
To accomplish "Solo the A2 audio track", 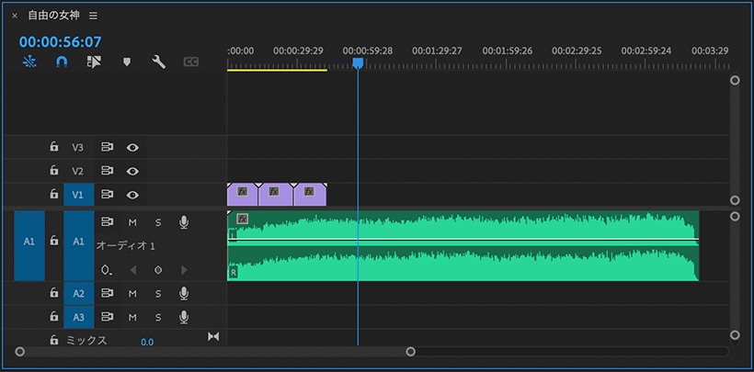I will tap(158, 294).
